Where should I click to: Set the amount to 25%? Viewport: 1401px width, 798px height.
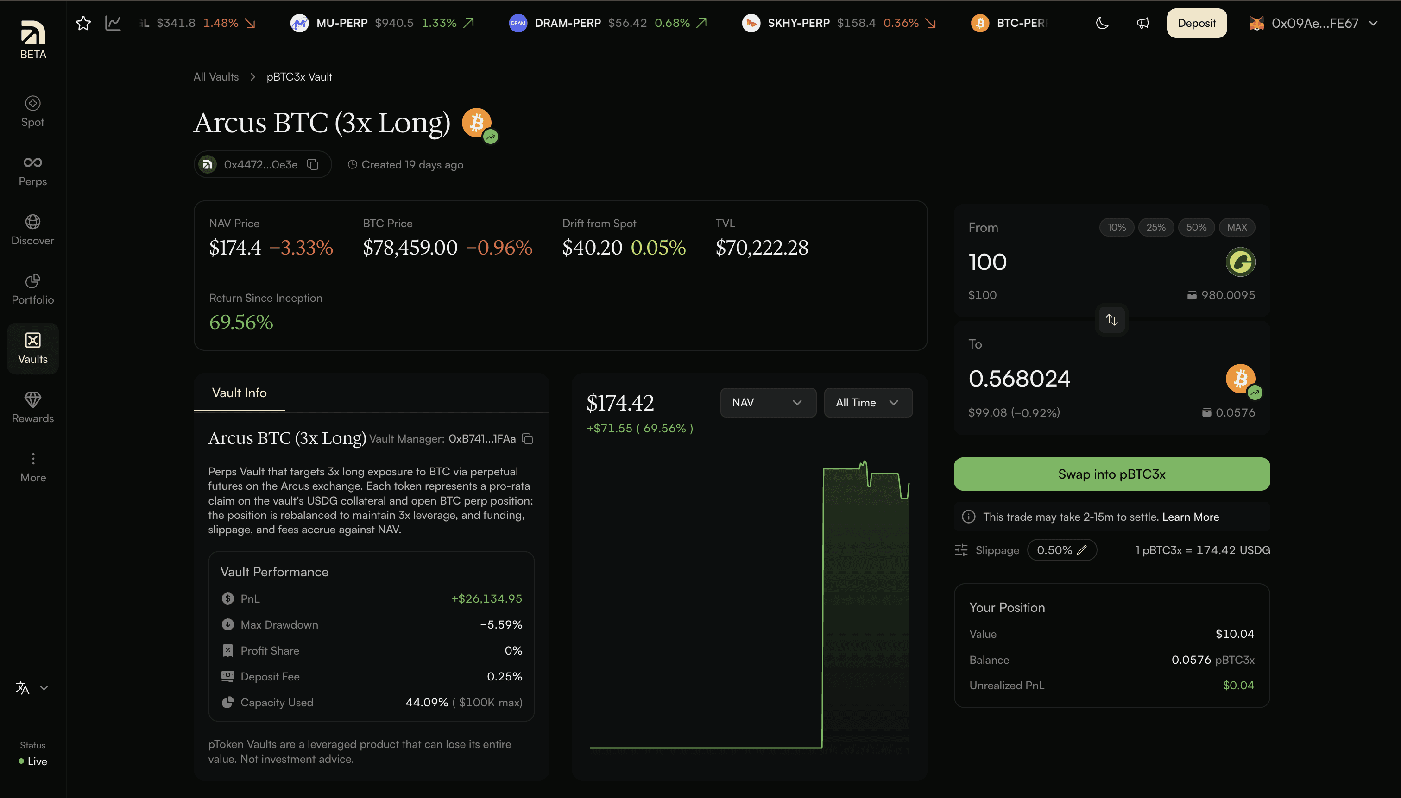point(1156,227)
